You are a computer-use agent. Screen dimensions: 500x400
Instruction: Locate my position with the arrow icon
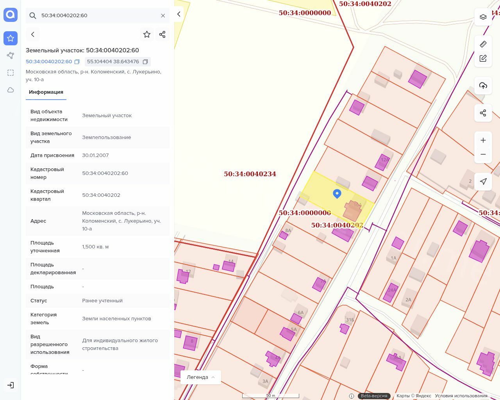(483, 181)
